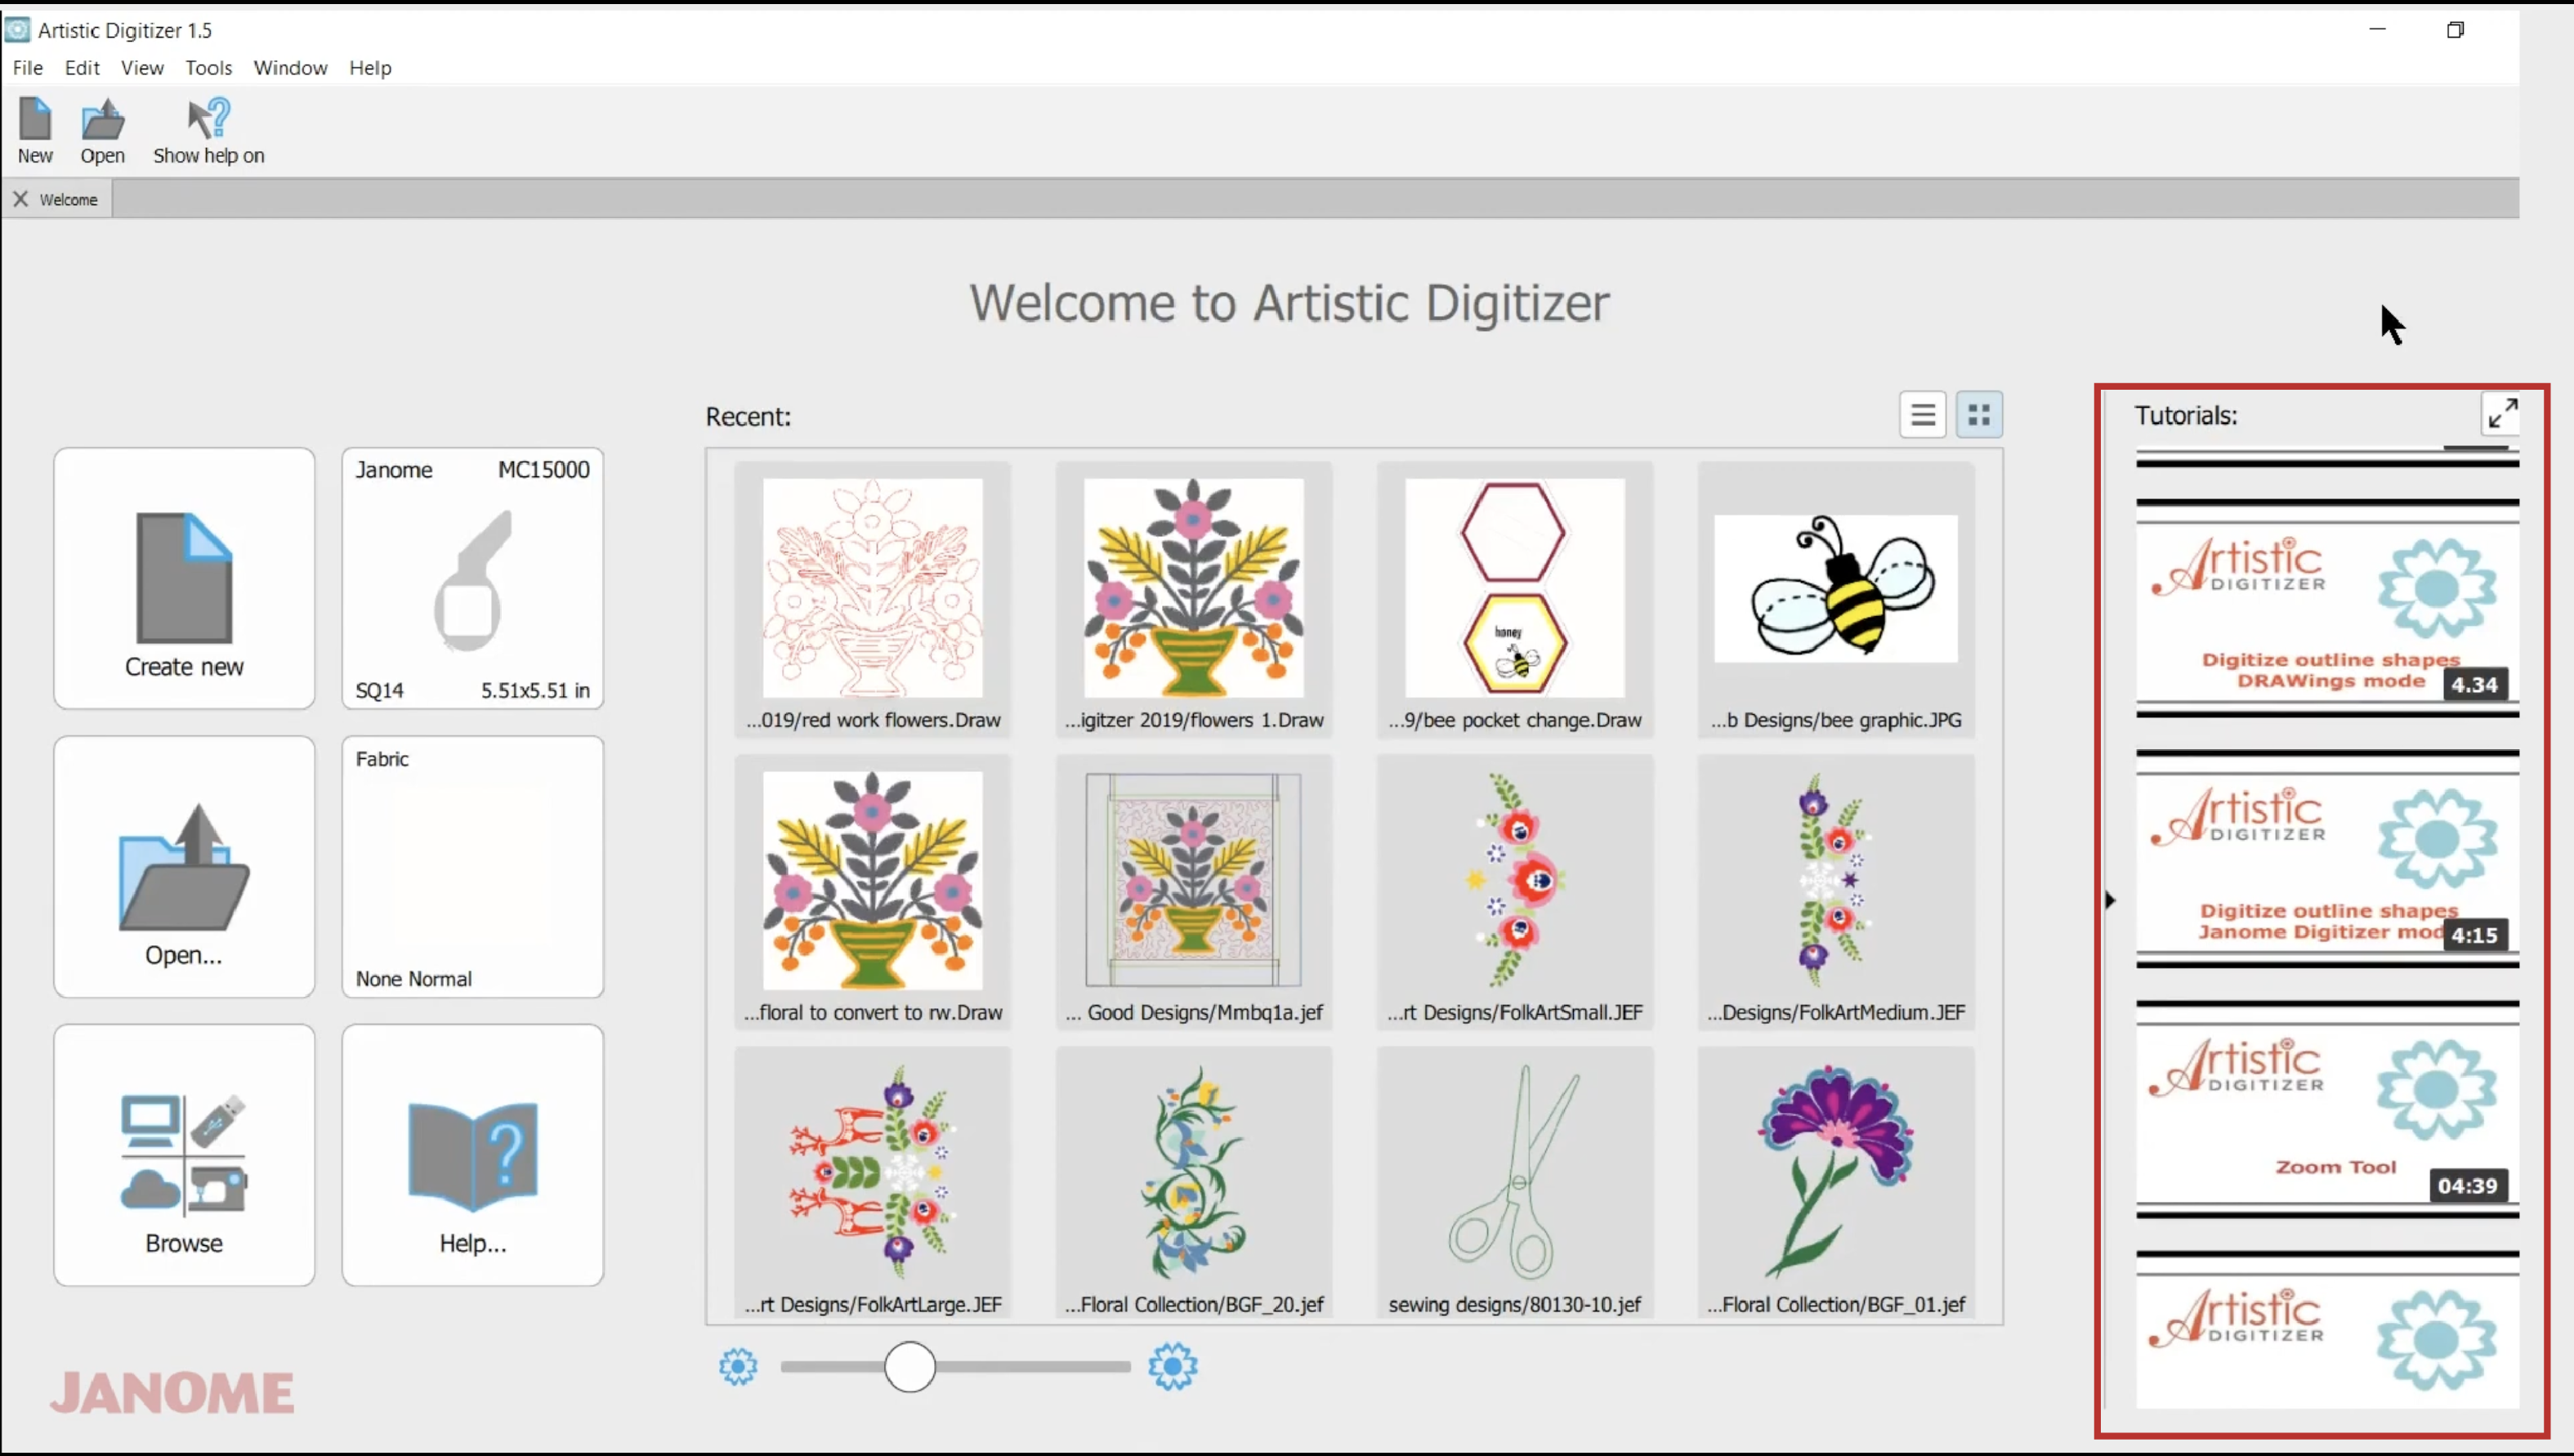Activate the Show help on tool

(209, 131)
